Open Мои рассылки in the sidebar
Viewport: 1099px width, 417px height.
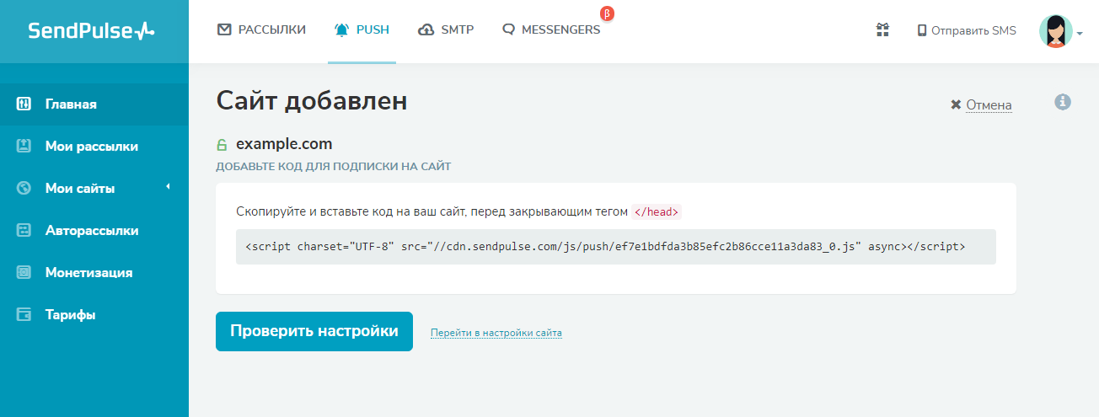(x=94, y=147)
